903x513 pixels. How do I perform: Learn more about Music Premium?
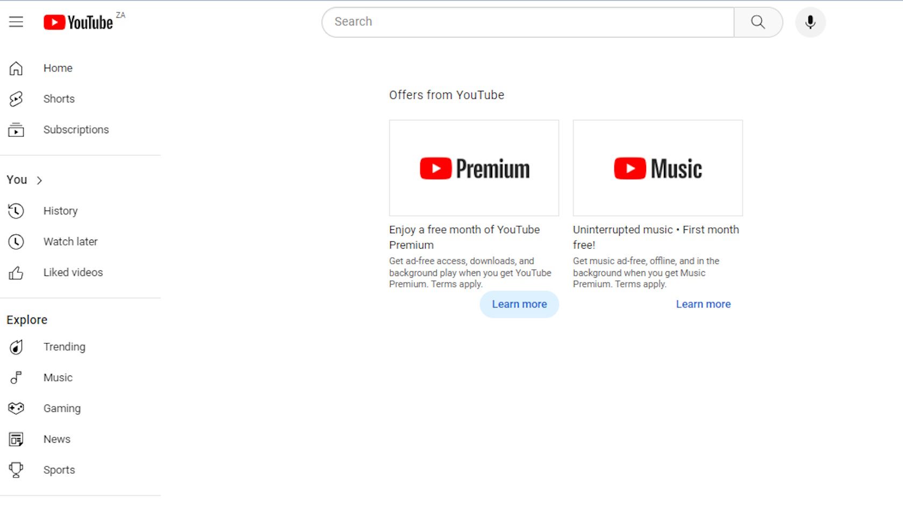703,304
